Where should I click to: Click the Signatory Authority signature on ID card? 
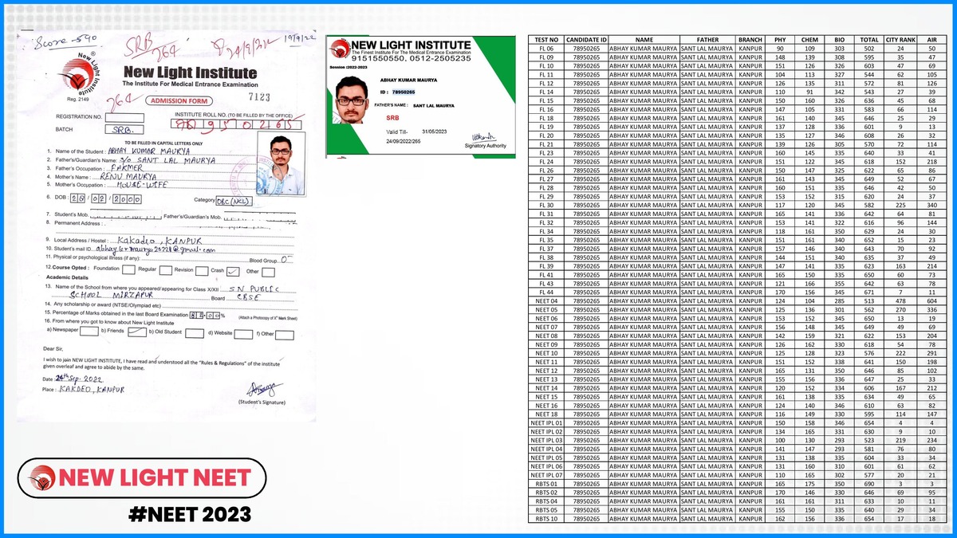(x=483, y=137)
